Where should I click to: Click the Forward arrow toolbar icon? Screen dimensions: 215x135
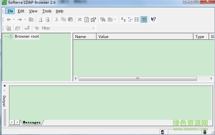(20, 20)
